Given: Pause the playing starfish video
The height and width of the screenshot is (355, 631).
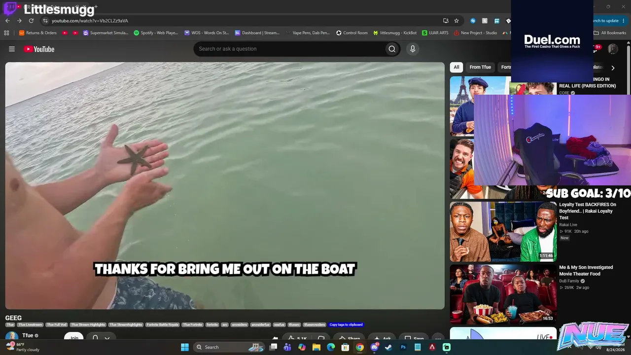Looking at the screenshot, I should [x=225, y=185].
